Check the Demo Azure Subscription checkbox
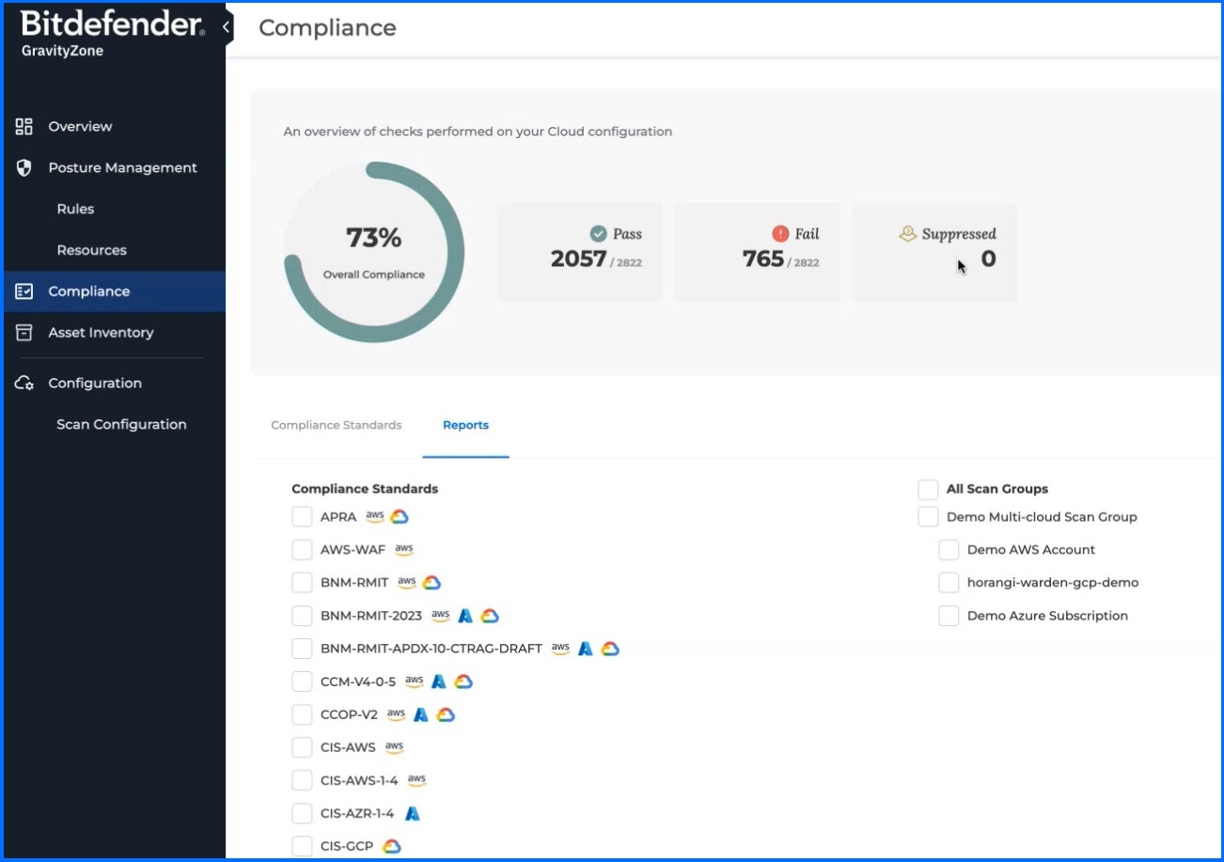The width and height of the screenshot is (1224, 862). pos(949,616)
